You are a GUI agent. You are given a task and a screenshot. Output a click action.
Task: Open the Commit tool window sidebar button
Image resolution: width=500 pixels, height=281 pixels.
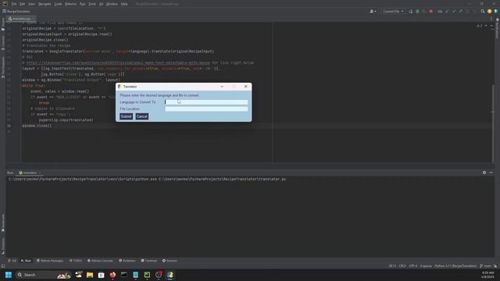point(3,43)
